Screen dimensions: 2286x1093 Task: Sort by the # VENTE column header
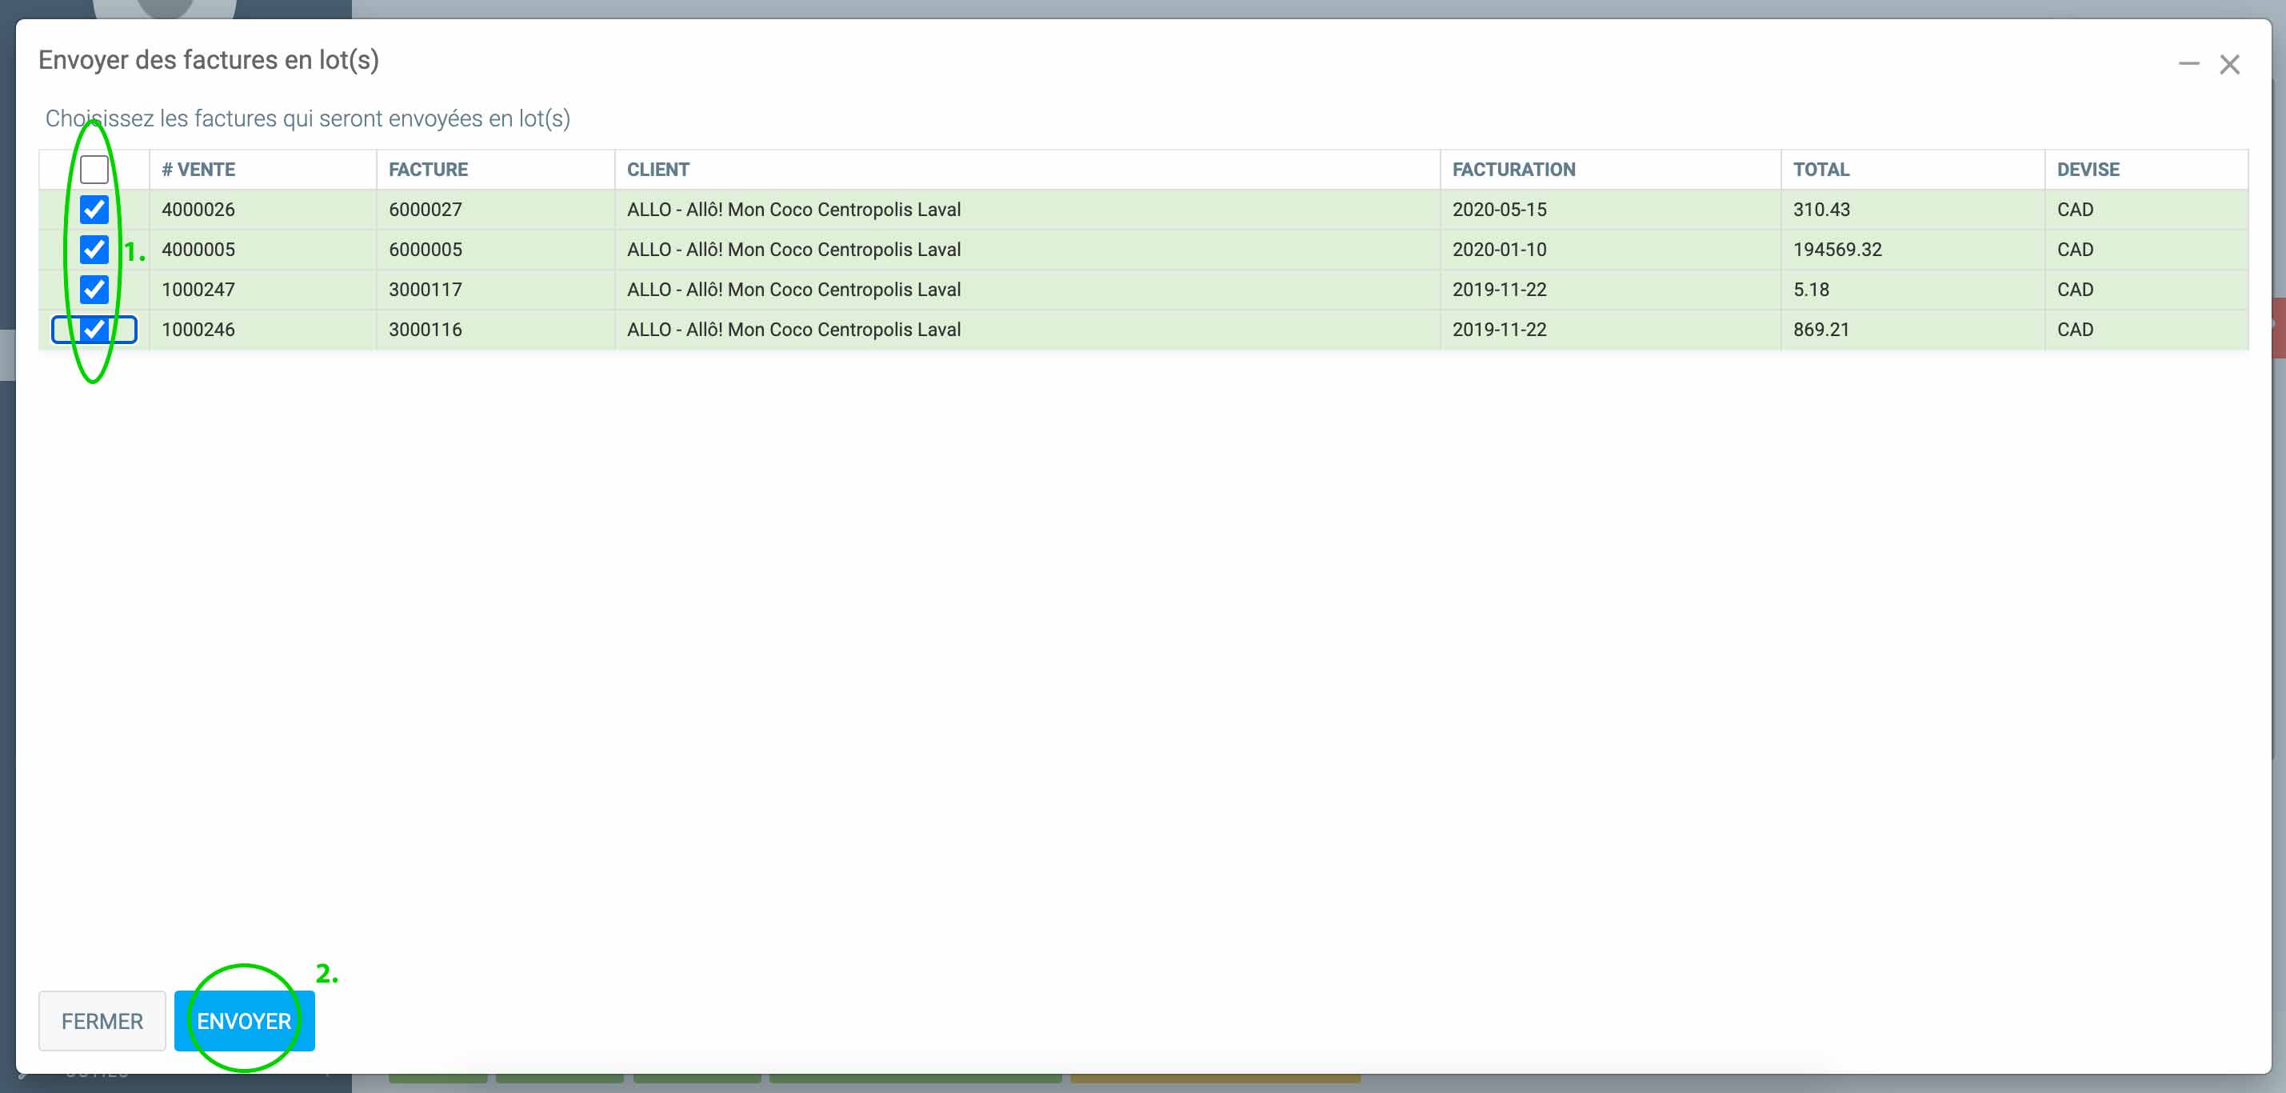coord(199,170)
